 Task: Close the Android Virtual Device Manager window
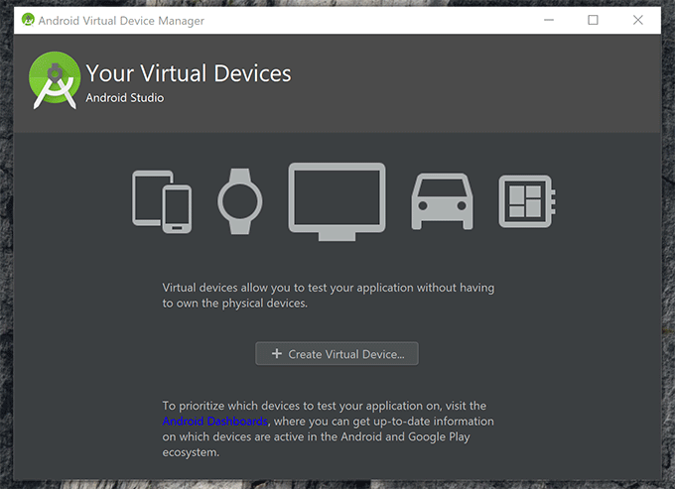[x=638, y=20]
